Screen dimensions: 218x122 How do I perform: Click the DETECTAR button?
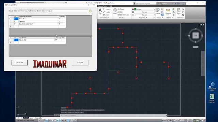point(19,63)
